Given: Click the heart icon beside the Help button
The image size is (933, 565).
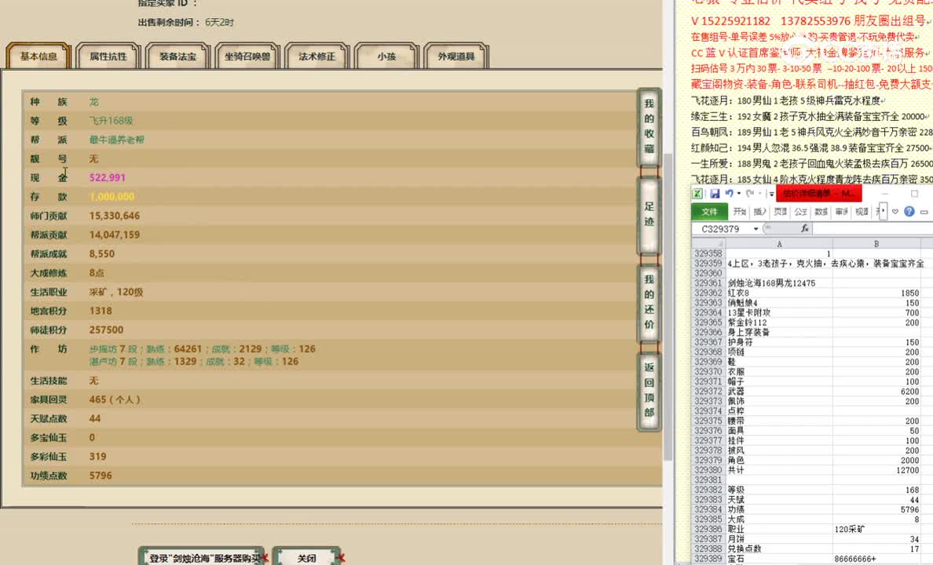Looking at the screenshot, I should tap(895, 210).
